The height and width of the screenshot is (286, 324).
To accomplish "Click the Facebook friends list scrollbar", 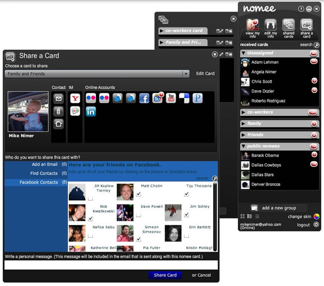I will 215,216.
